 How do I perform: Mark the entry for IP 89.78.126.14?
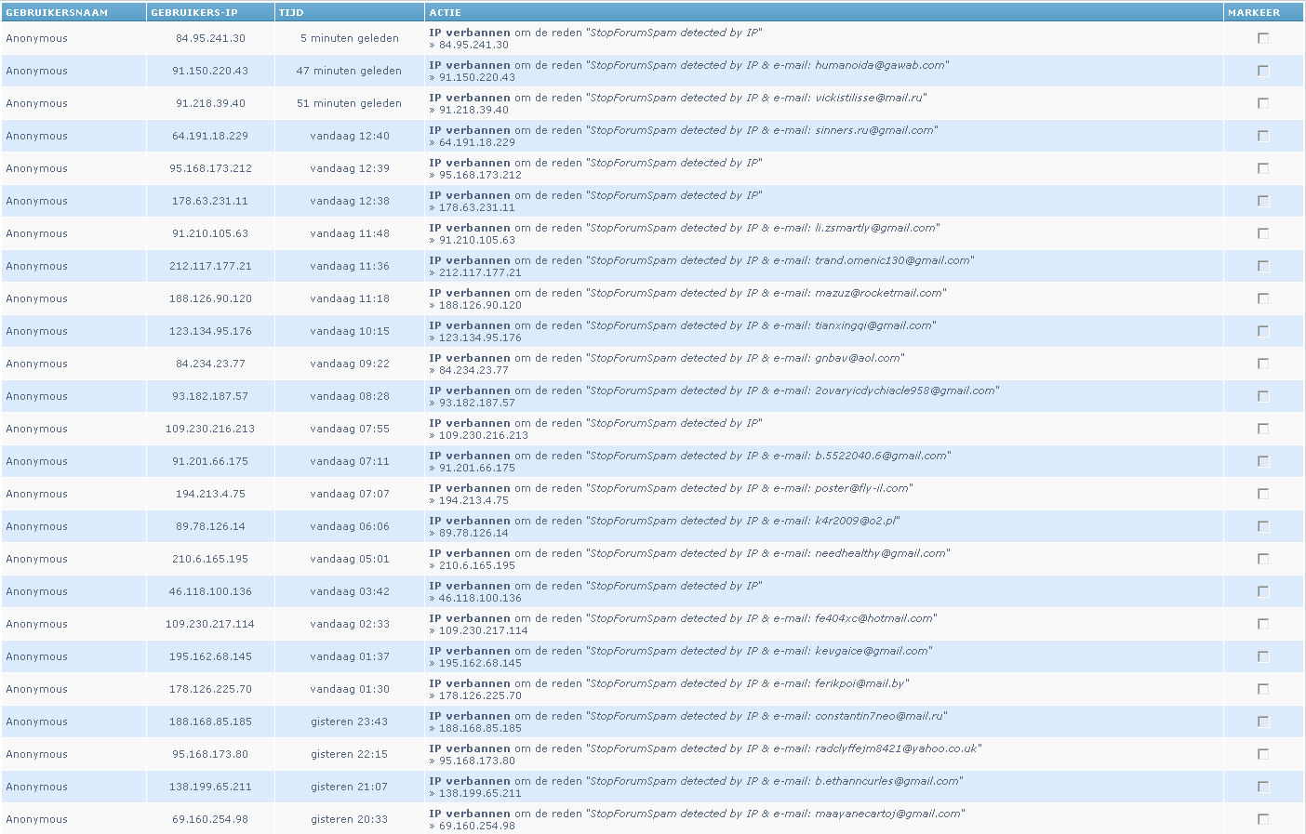pyautogui.click(x=1262, y=526)
